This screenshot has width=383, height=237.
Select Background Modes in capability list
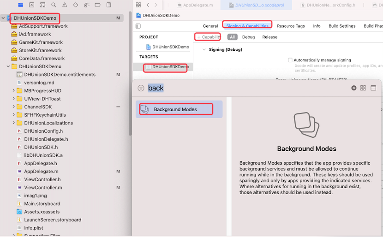(x=175, y=109)
